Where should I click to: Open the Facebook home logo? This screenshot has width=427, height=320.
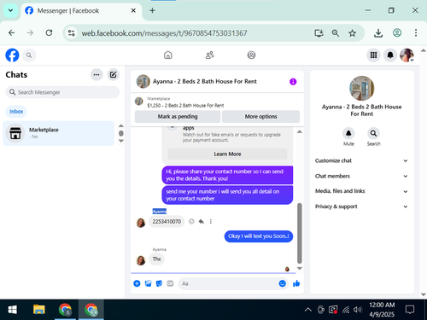tap(12, 55)
